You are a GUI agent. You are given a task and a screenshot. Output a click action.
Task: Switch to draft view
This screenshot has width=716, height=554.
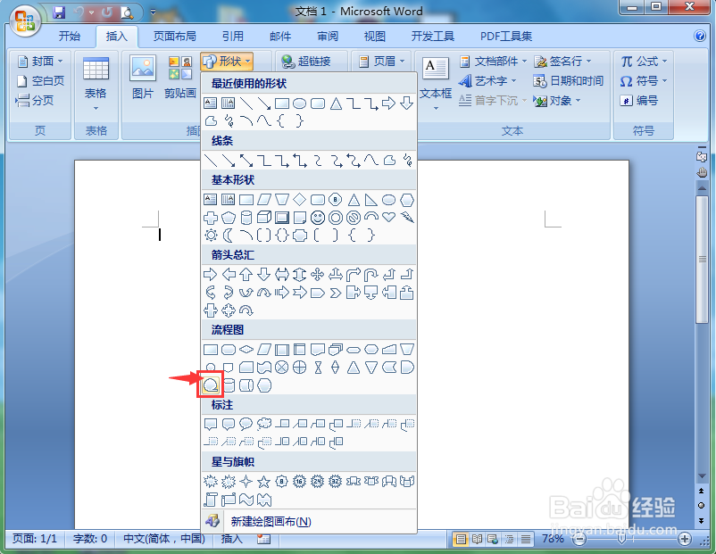pos(526,540)
